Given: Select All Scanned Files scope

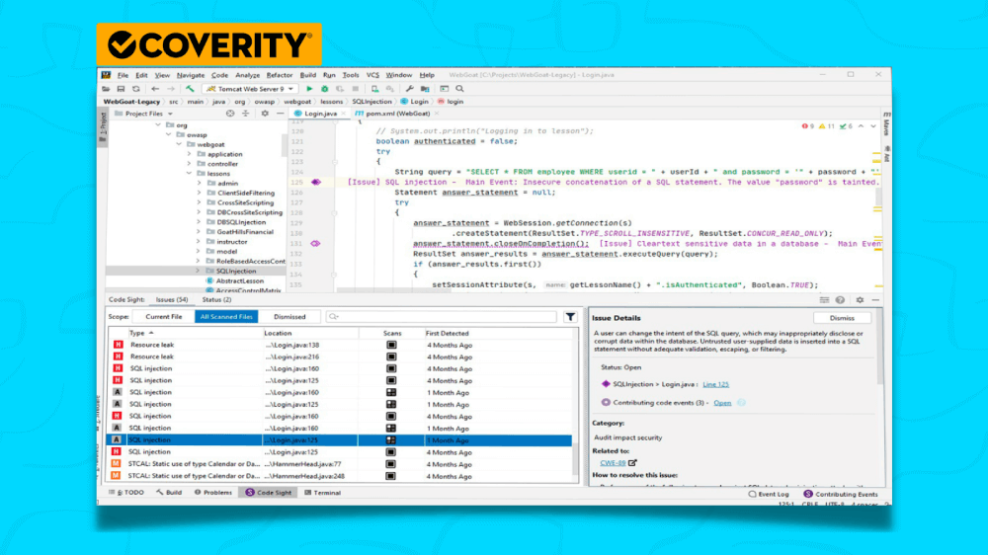Looking at the screenshot, I should (226, 317).
